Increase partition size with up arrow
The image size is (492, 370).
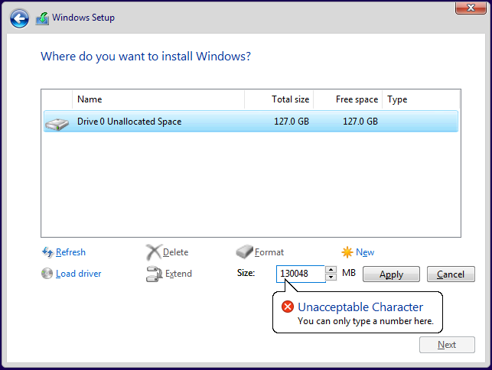pos(331,270)
